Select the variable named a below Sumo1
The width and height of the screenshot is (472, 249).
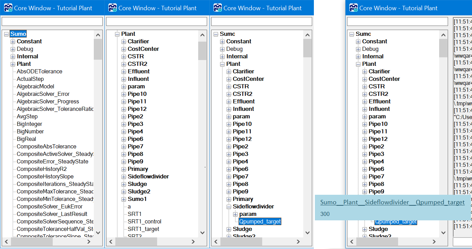pos(129,207)
